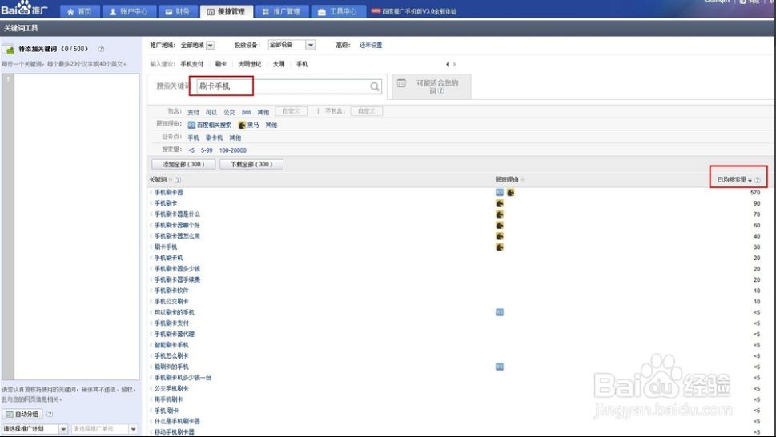This screenshot has width=776, height=437.
Task: Click help icon in 可能适合您的词 tab
Action: coord(441,91)
